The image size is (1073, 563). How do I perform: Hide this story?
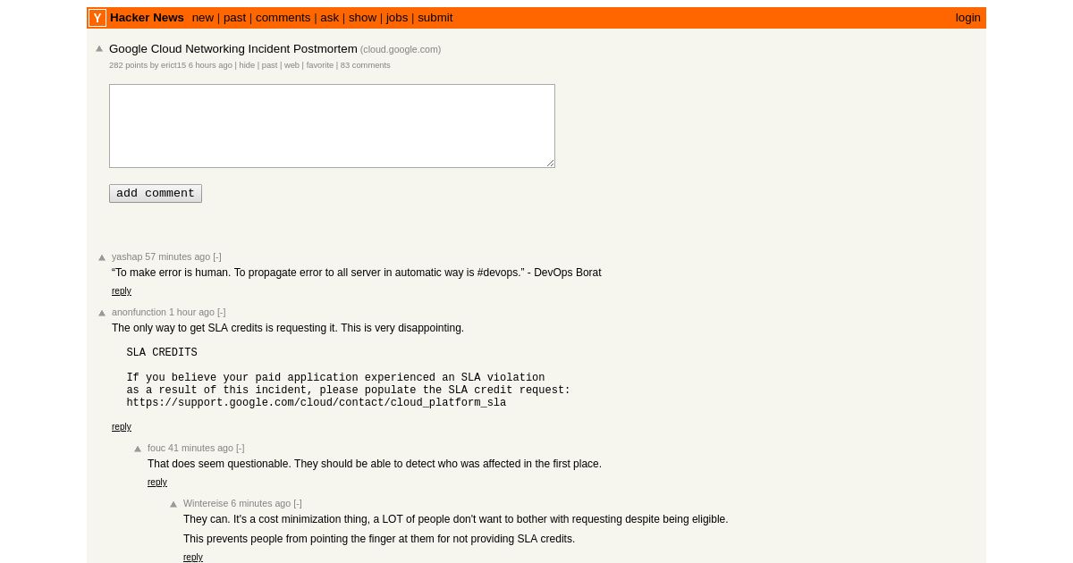point(247,65)
